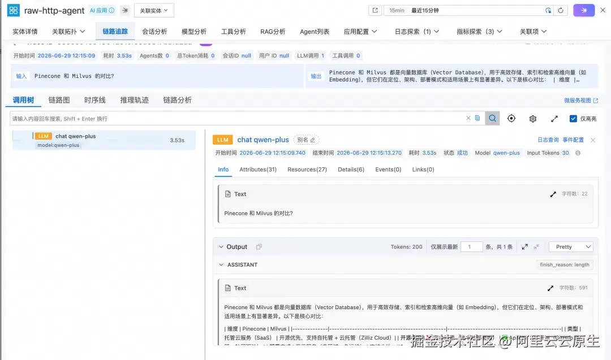Click the info icon beside AI应用
Screen dimensions: 611x360
[x=112, y=10]
